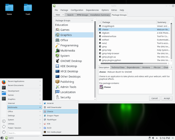Expand the Internet submenu
The height and width of the screenshot is (140, 175).
pyautogui.click(x=24, y=103)
